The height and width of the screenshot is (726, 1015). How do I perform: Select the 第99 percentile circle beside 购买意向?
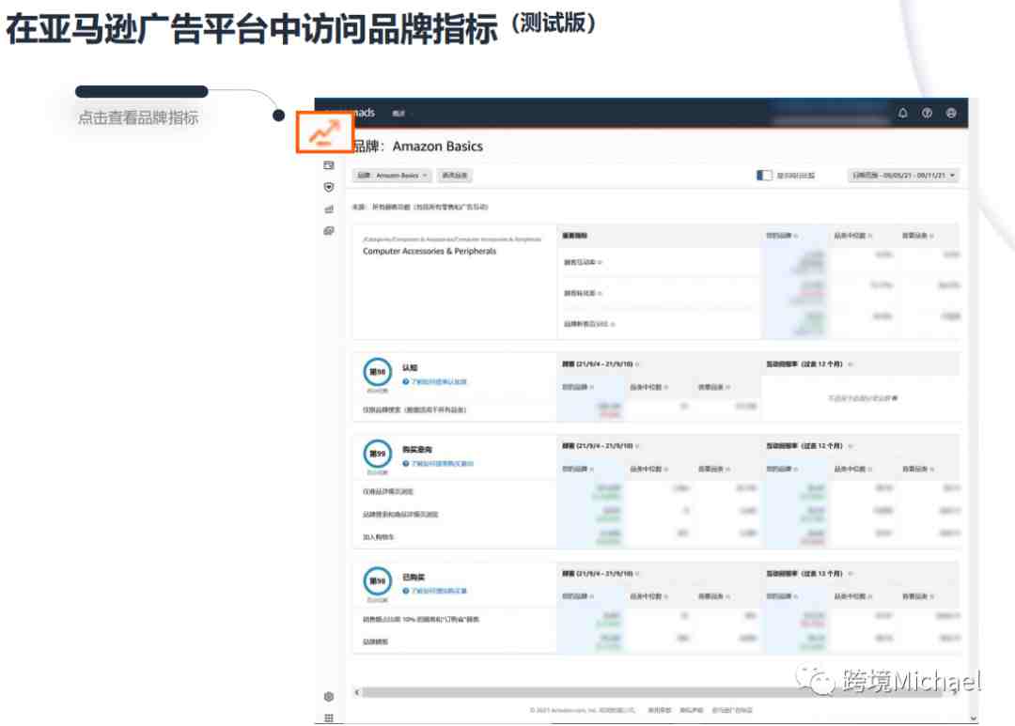pos(378,454)
